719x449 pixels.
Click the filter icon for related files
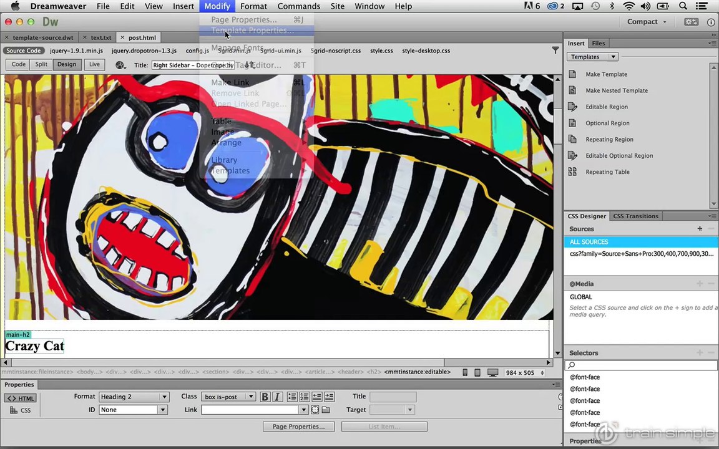[x=555, y=51]
